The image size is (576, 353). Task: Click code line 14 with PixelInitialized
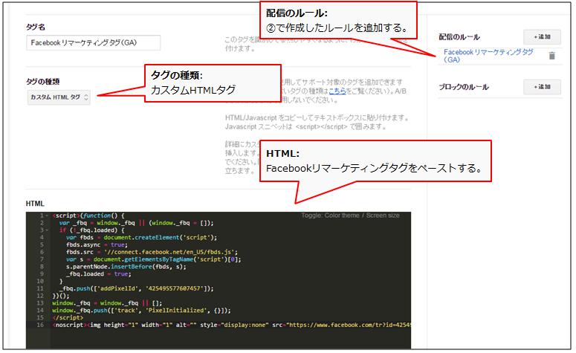tap(141, 311)
